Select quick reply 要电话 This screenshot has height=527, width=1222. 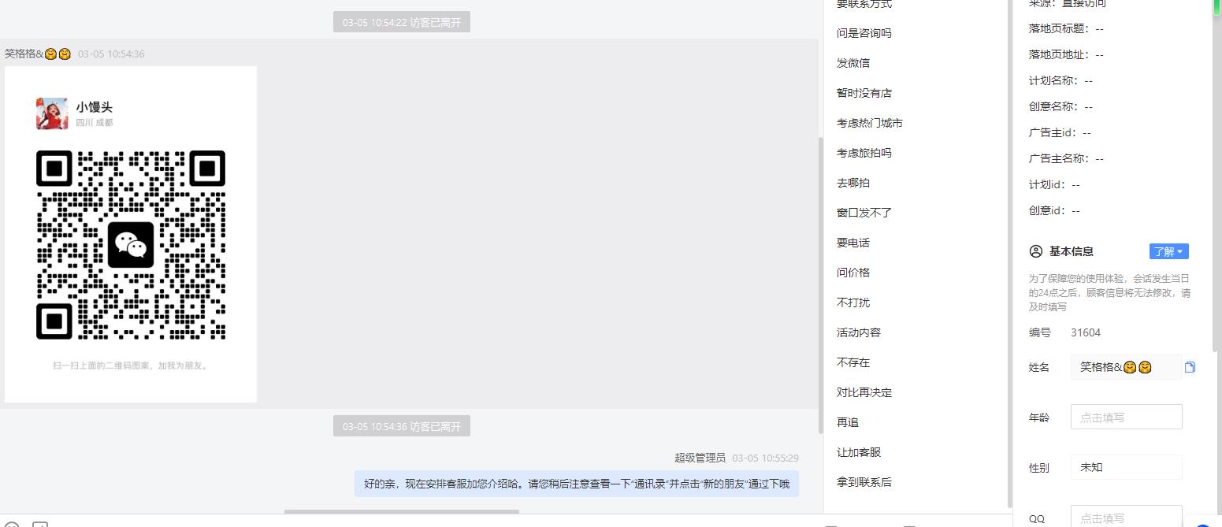point(852,243)
